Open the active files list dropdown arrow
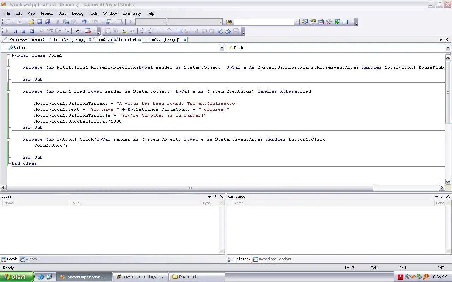 [441, 39]
